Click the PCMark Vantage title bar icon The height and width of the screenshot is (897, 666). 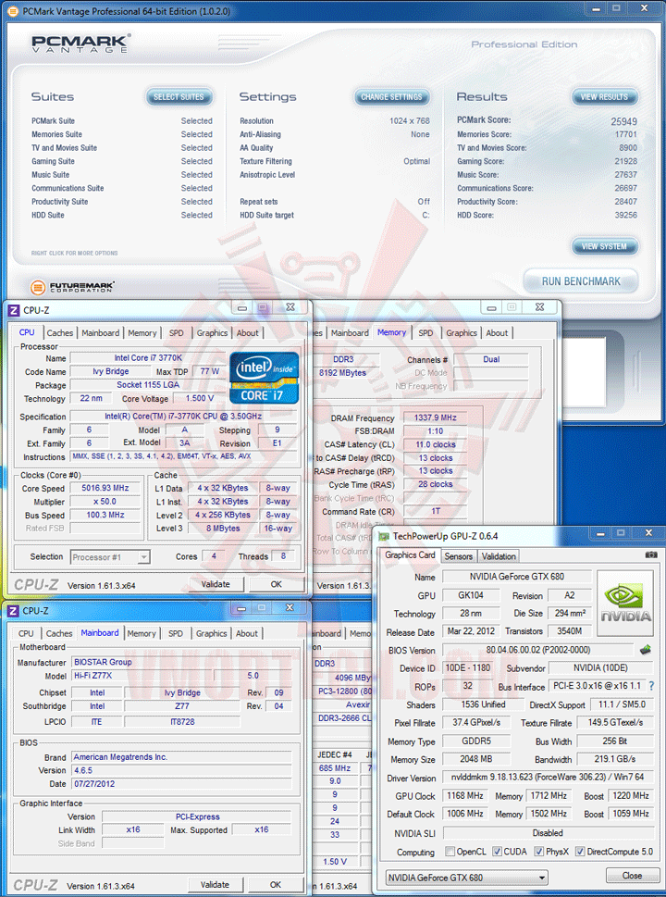tap(14, 11)
